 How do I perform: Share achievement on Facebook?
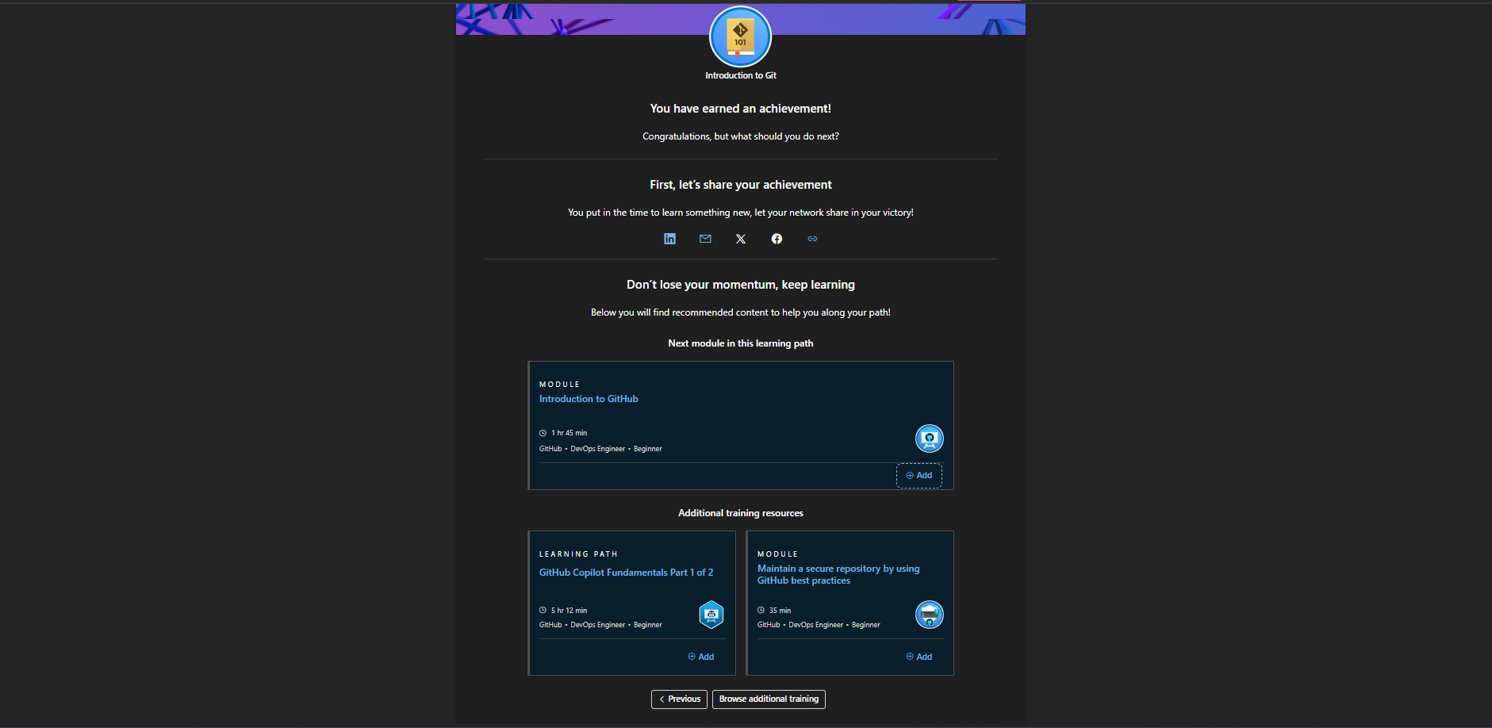(x=777, y=239)
